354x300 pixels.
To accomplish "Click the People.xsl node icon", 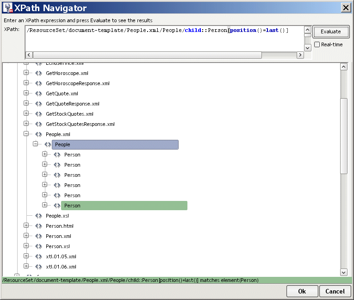I will [38, 216].
